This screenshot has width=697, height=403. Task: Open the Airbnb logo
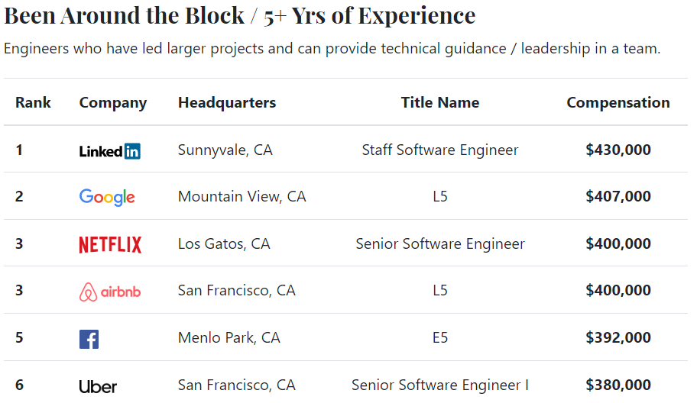click(110, 292)
